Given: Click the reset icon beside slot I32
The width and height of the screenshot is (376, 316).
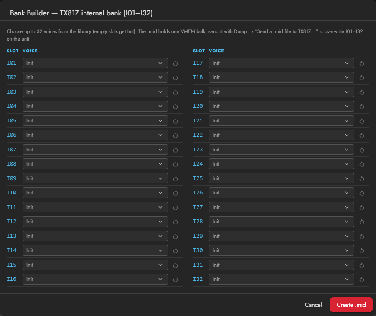Looking at the screenshot, I should [x=362, y=280].
